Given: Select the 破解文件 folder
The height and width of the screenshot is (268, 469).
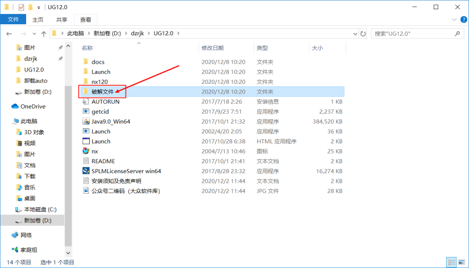Looking at the screenshot, I should (x=102, y=92).
